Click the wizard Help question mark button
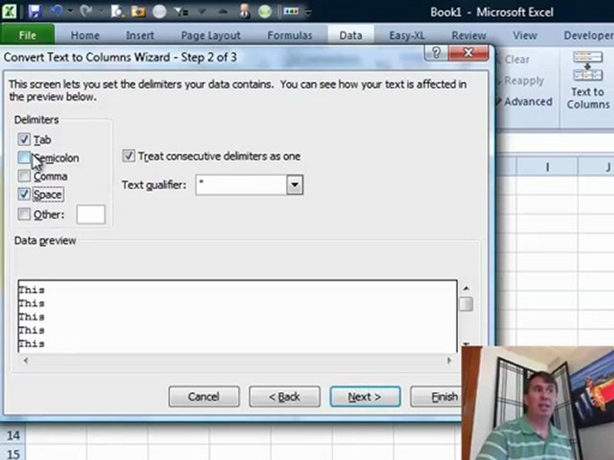The width and height of the screenshot is (614, 460). [436, 52]
